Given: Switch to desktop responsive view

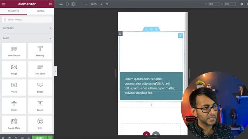Looking at the screenshot, I should click(61, 4).
